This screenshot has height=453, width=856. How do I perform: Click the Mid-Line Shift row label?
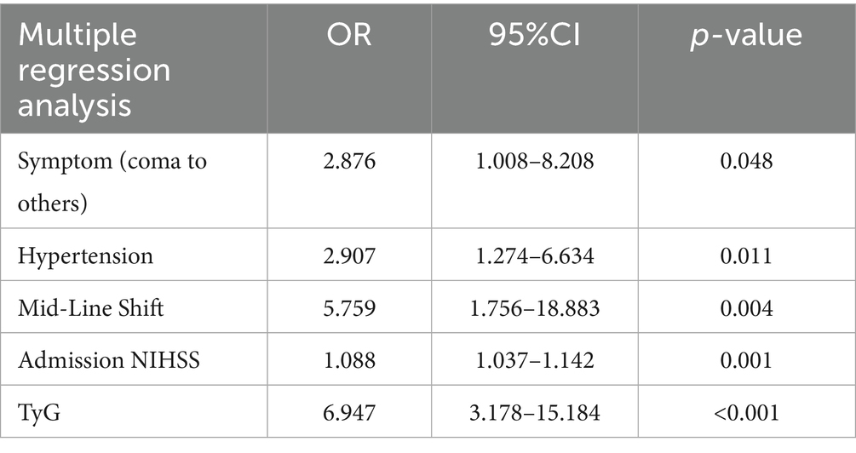click(x=89, y=307)
